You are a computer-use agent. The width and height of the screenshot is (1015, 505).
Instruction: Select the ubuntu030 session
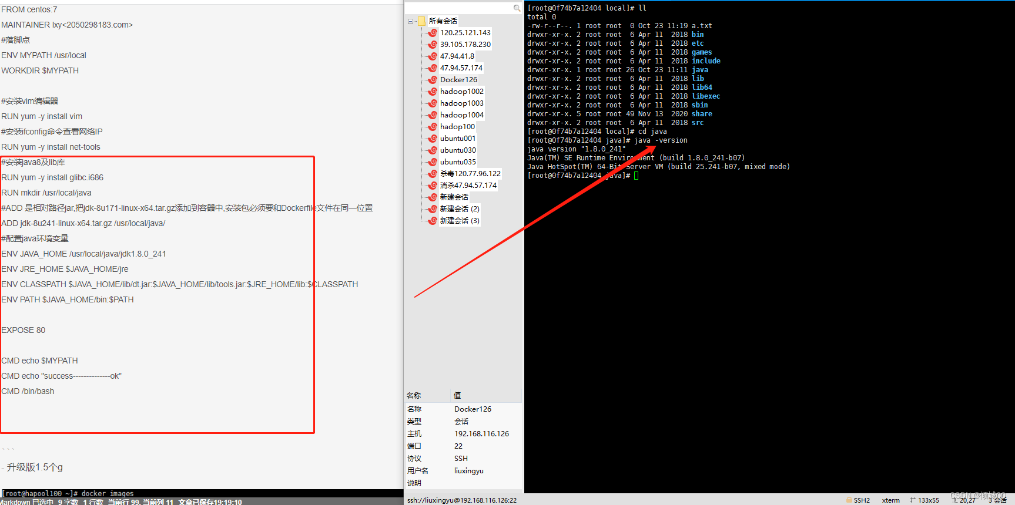coord(458,150)
